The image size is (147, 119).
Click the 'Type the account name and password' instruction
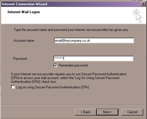click(x=71, y=30)
